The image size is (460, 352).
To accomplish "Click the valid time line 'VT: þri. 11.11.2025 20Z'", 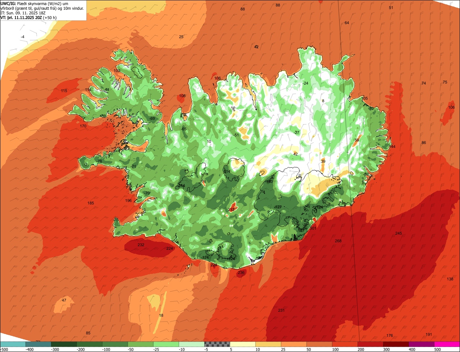I will [21, 17].
